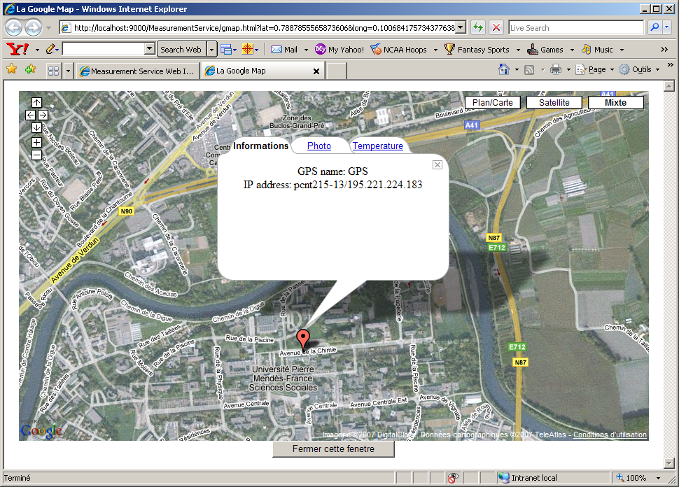Expand Yahoo toolbar overflow chevron
Viewport: 679px width, 487px height.
tap(664, 50)
